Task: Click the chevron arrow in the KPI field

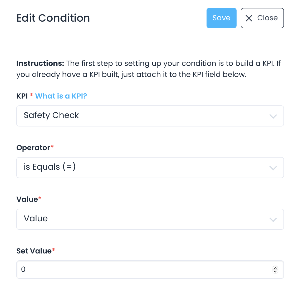Action: pyautogui.click(x=273, y=116)
